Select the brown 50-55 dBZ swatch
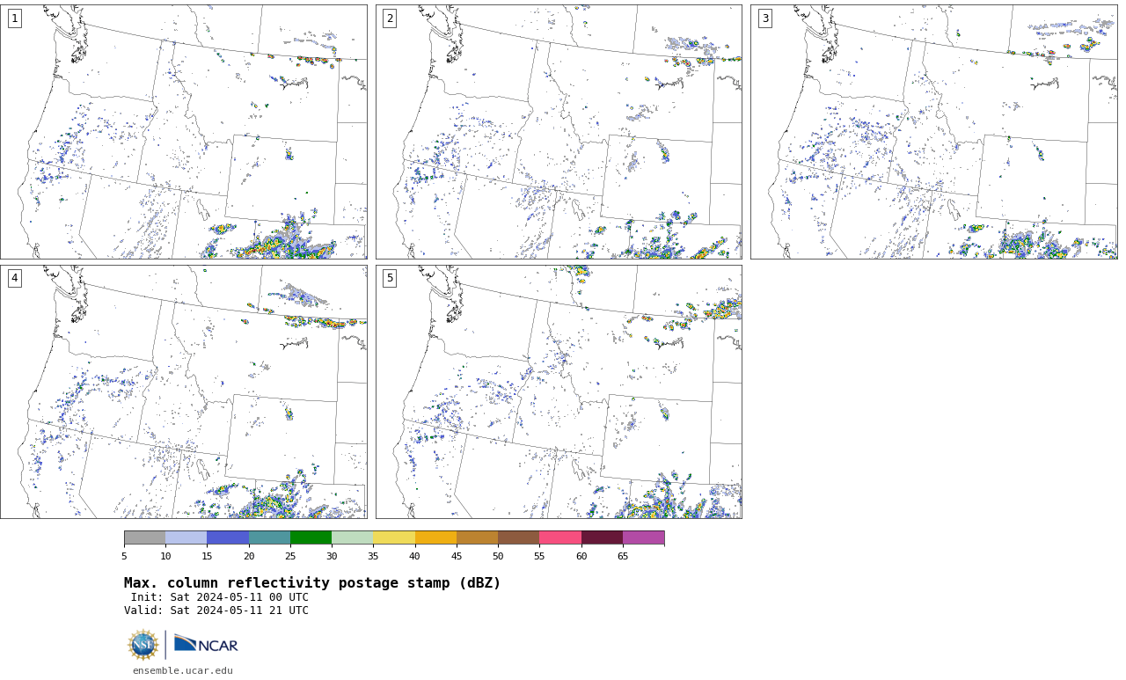Screen dimensions: 1126x680 point(518,537)
